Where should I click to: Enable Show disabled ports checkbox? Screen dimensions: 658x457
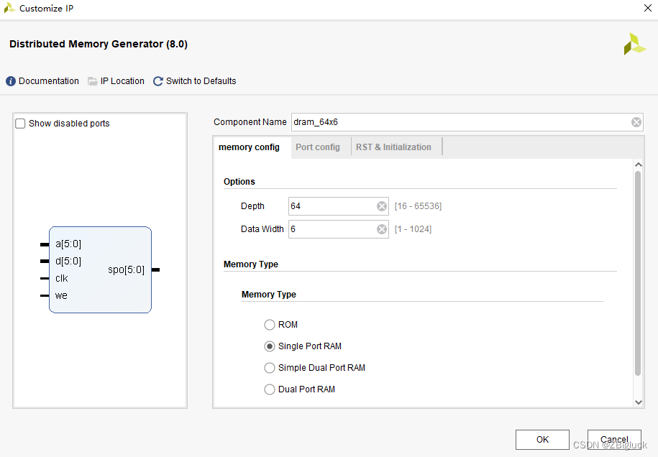[21, 124]
